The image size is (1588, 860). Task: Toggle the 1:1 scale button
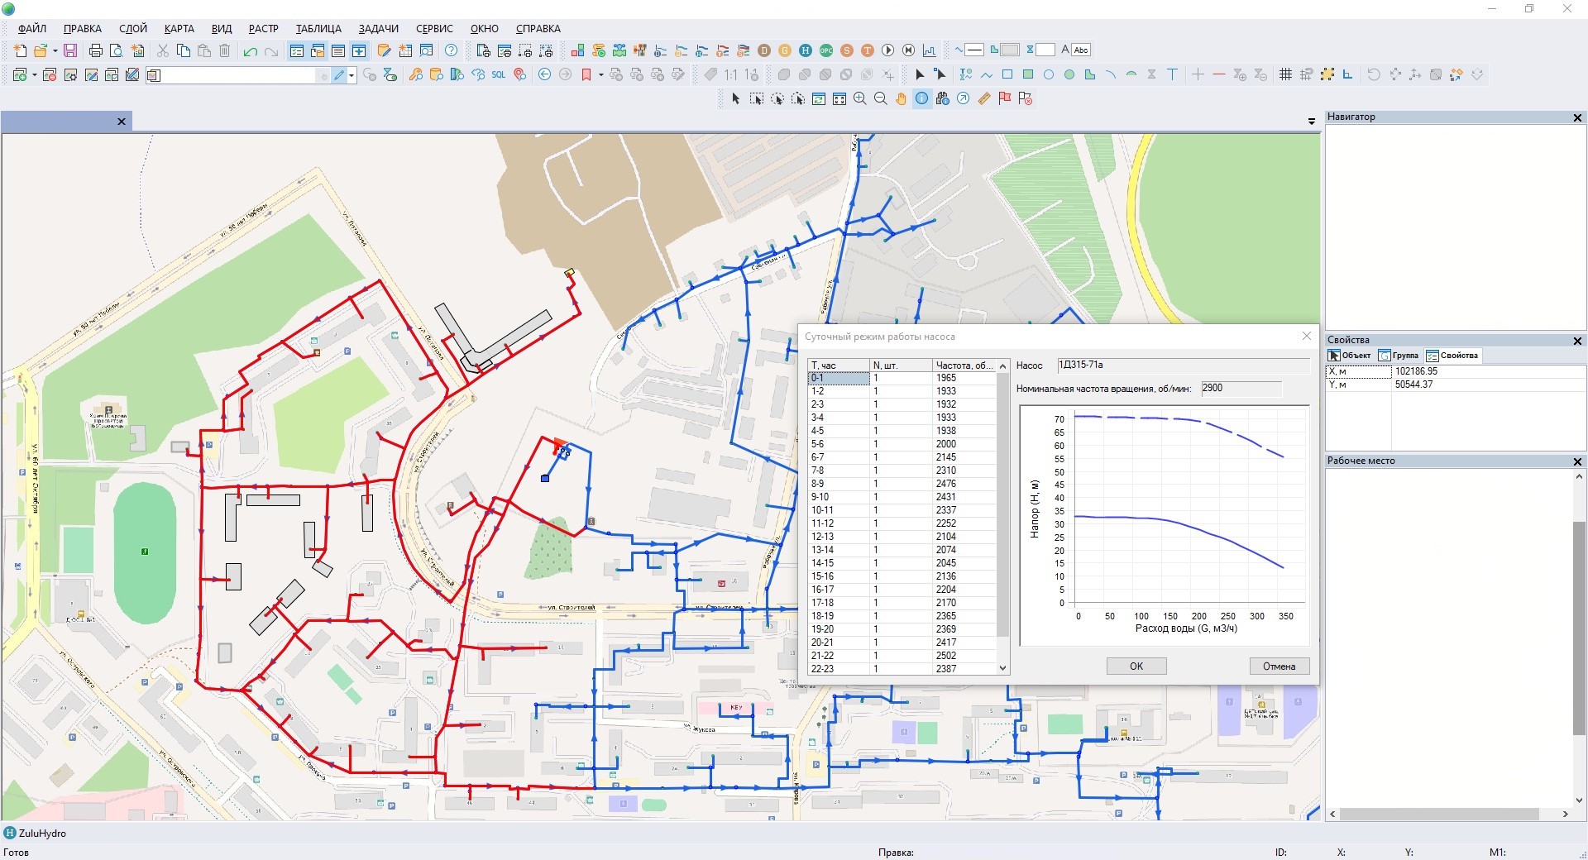pos(730,75)
